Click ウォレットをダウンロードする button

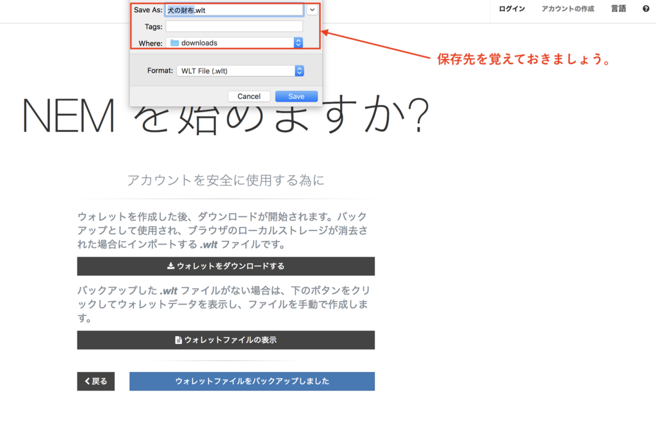pyautogui.click(x=226, y=266)
